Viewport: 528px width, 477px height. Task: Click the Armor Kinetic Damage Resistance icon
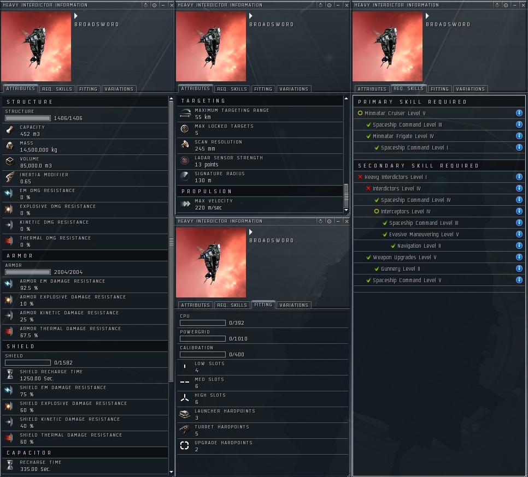[9, 315]
